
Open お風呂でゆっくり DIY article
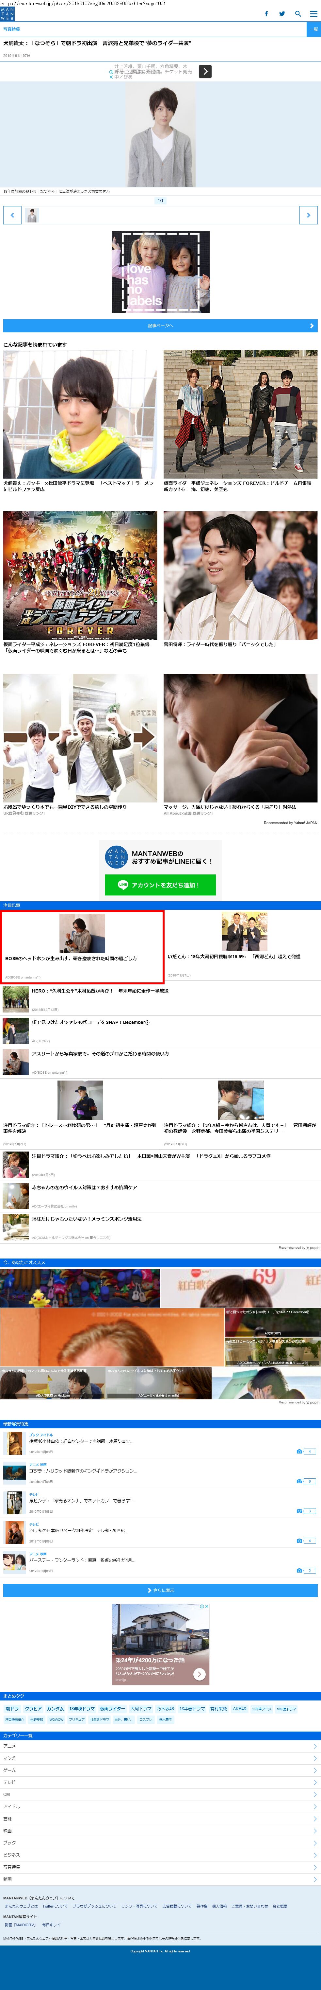pos(80,745)
